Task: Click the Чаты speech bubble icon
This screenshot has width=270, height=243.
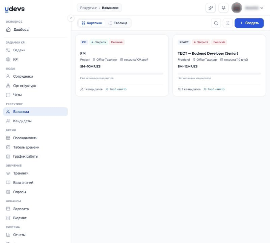Action: point(8,95)
